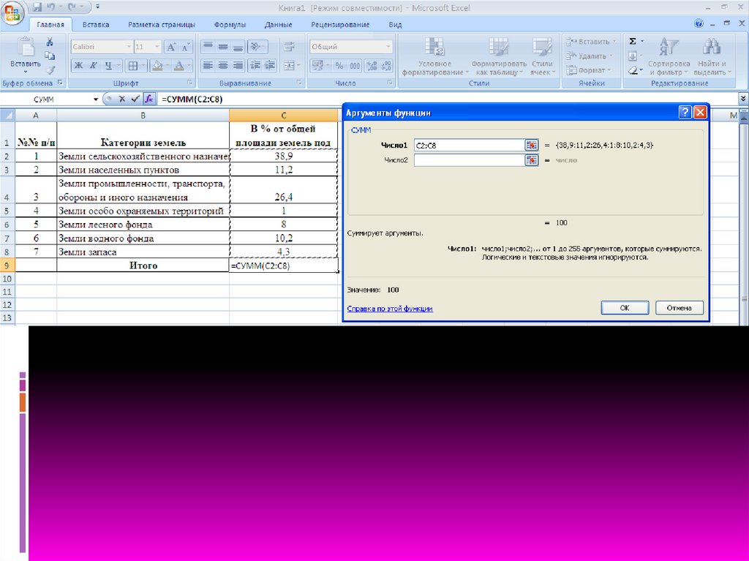Screen dimensions: 749x561
Task: Click the comma style 000 icon
Action: point(355,66)
